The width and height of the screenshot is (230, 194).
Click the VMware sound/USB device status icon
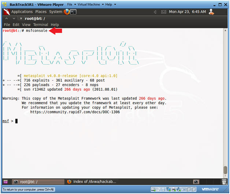coord(178,190)
